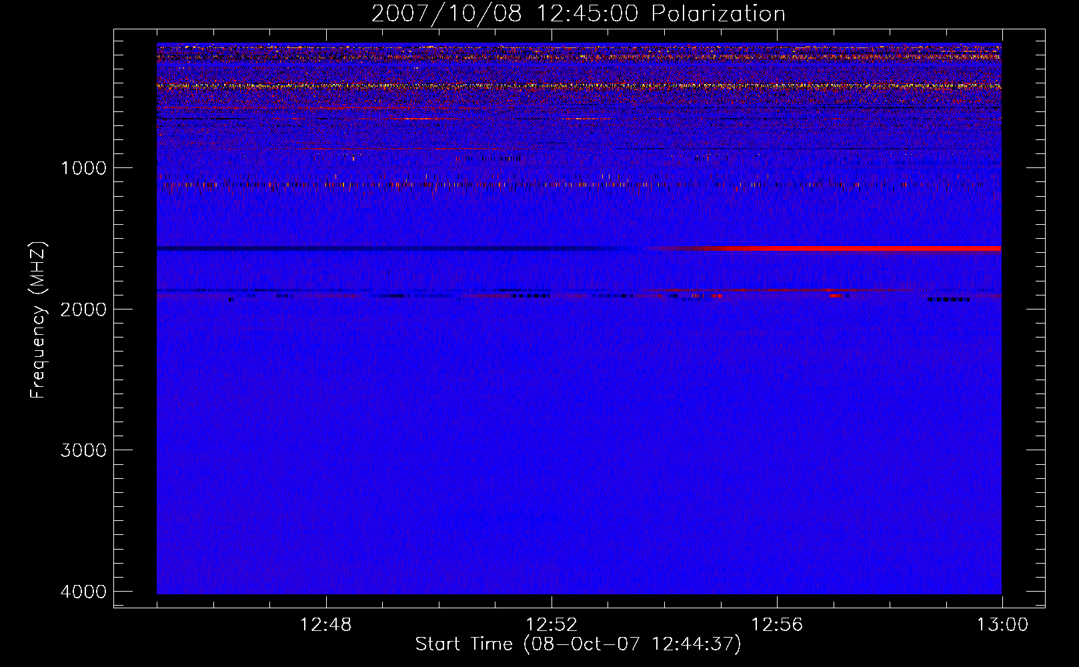Click the 'Start Time (08-Oct-07 12:44:37)' label
Image resolution: width=1079 pixels, height=667 pixels.
tap(578, 644)
